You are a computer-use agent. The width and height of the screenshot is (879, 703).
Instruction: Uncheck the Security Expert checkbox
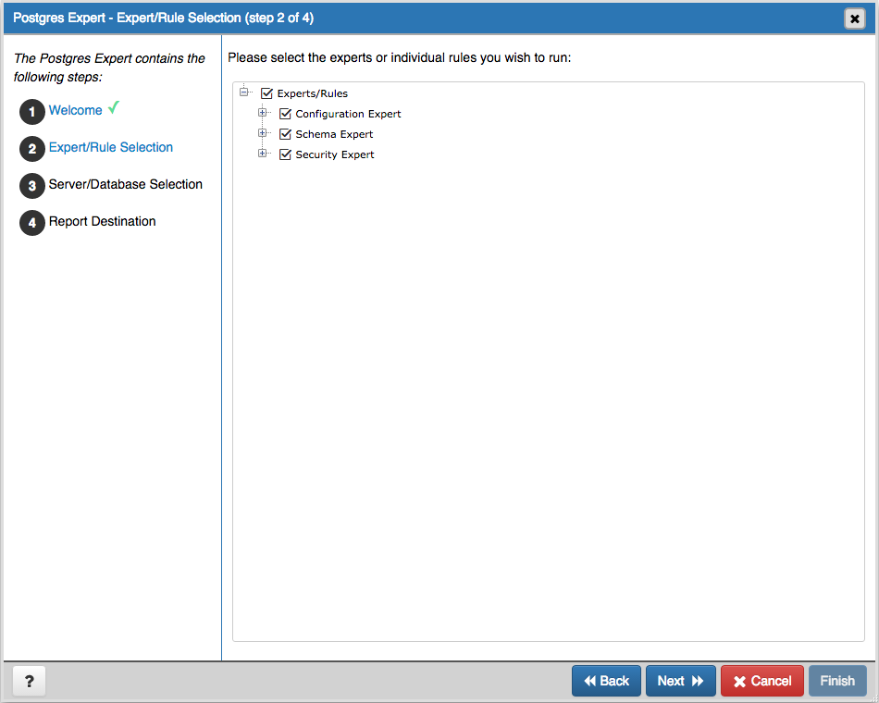285,154
